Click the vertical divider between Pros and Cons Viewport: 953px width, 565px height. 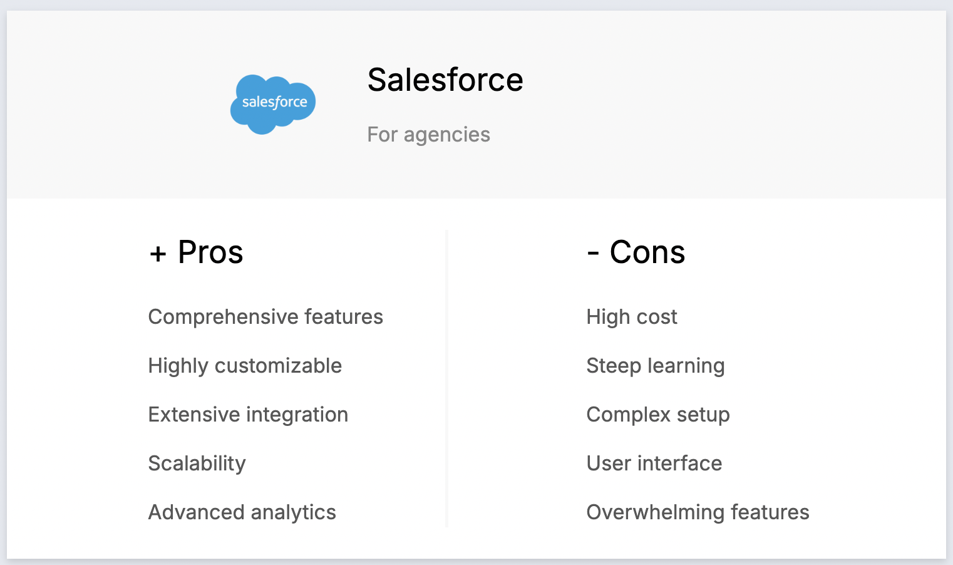(446, 378)
